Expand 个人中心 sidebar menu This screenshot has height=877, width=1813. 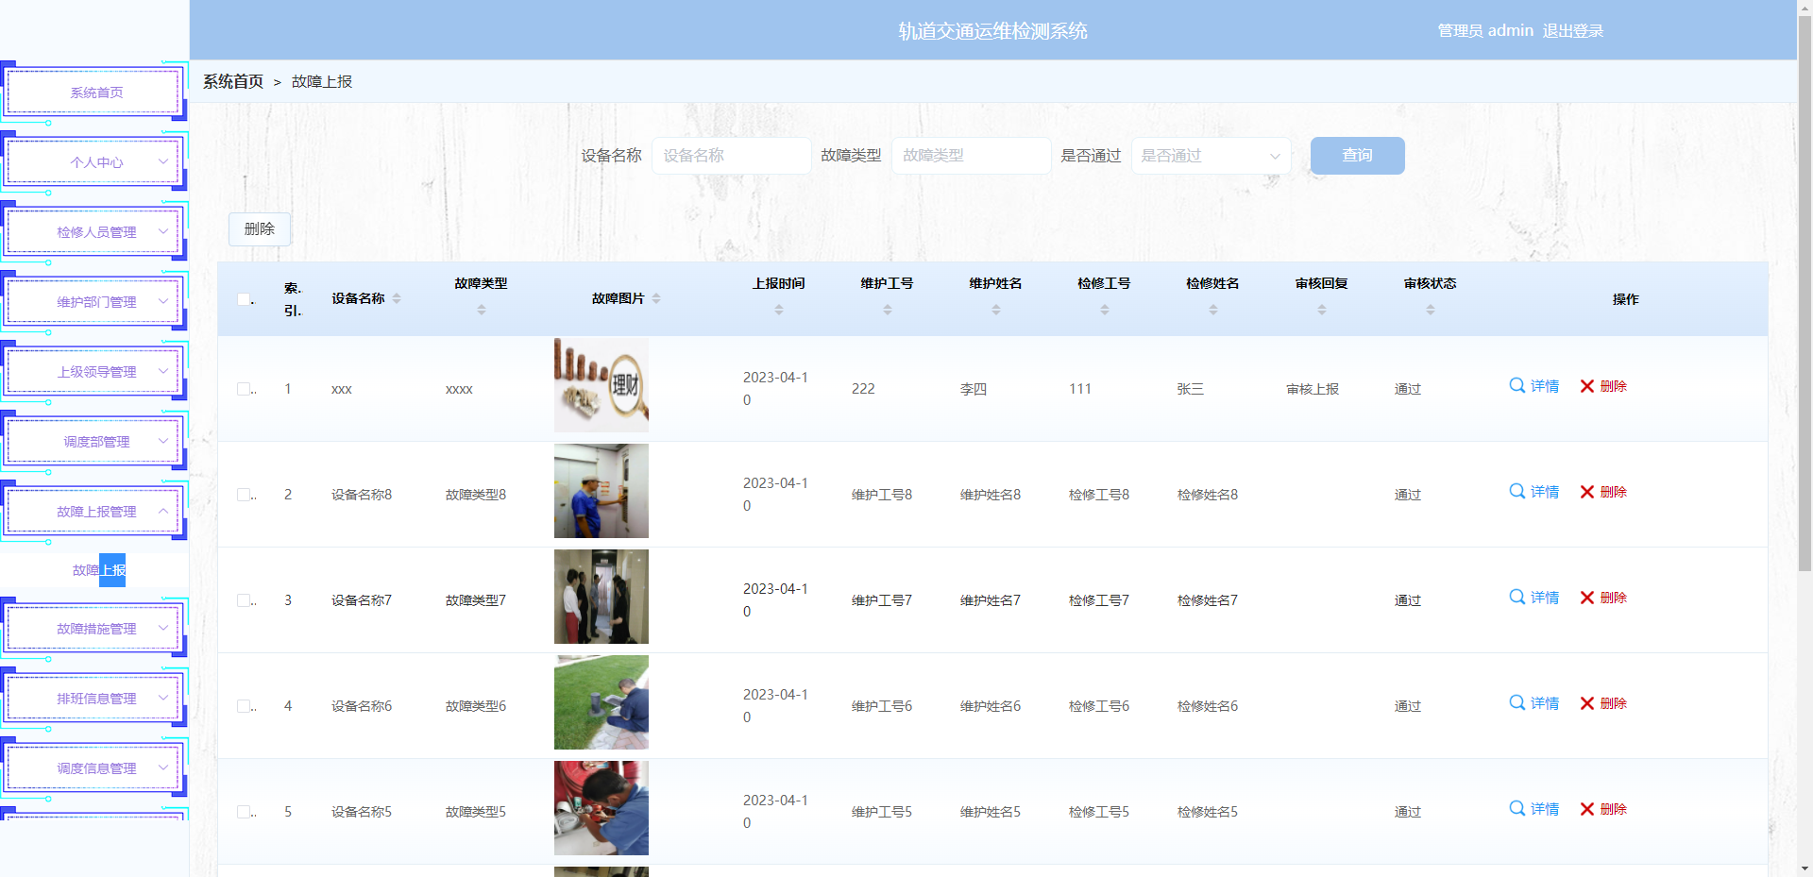click(94, 162)
